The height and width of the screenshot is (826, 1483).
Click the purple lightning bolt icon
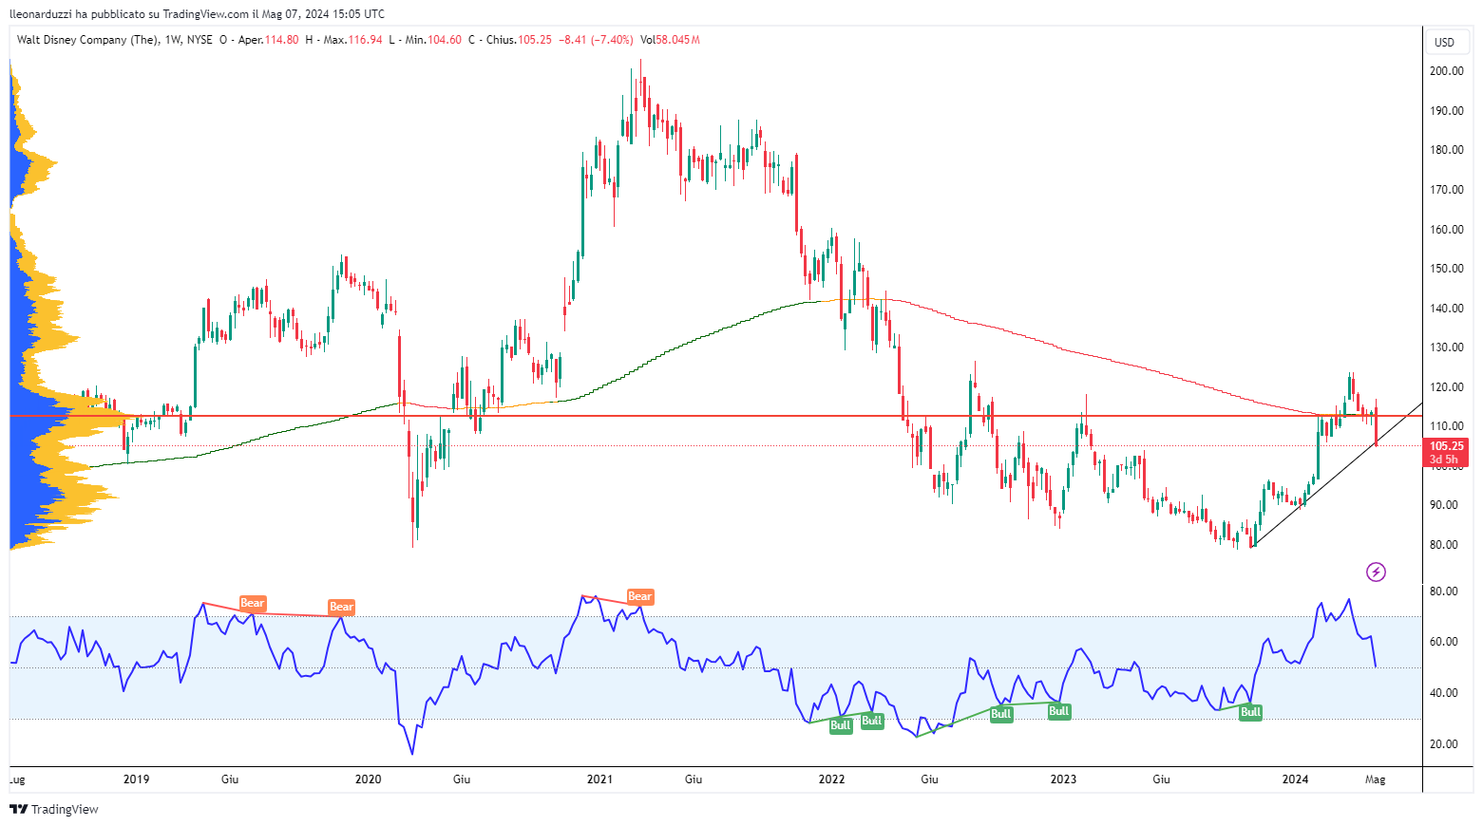point(1376,572)
